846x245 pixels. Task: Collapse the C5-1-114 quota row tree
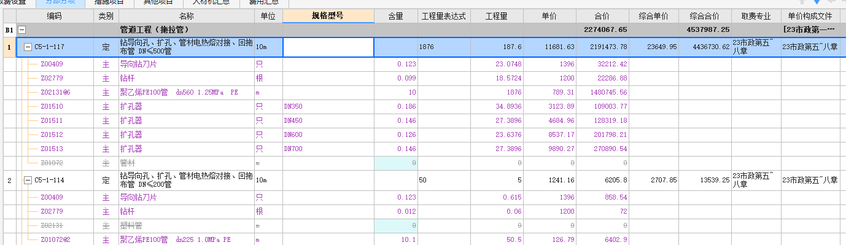pyautogui.click(x=28, y=180)
